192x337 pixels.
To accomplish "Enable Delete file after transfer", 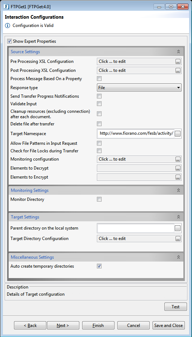I will [99, 124].
